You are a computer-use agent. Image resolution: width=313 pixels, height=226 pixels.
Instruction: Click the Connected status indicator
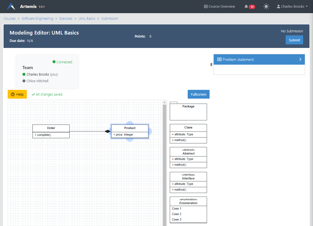pyautogui.click(x=62, y=62)
